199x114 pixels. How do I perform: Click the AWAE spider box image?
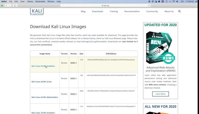click(161, 48)
